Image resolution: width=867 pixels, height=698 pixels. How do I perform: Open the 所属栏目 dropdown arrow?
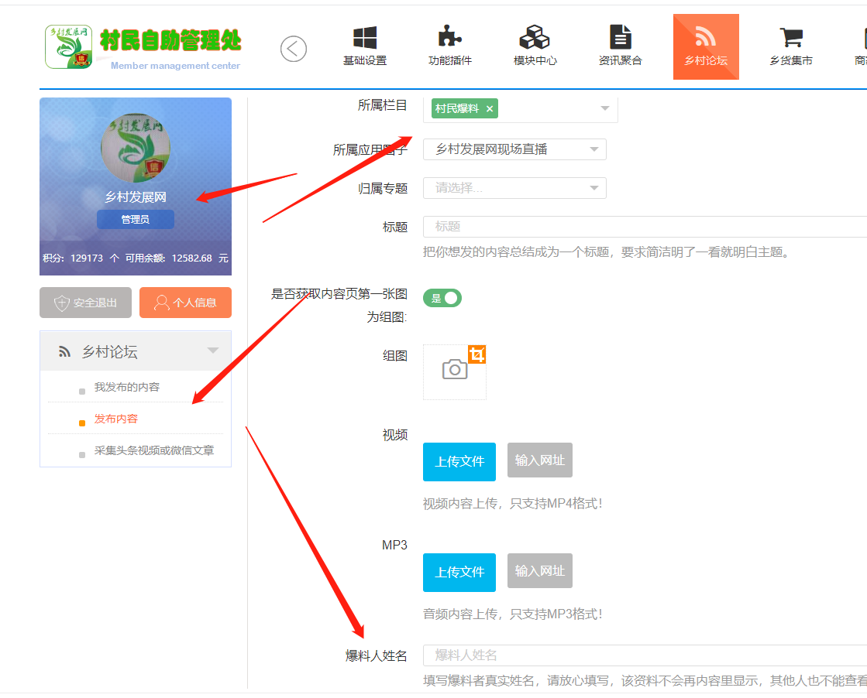point(605,109)
